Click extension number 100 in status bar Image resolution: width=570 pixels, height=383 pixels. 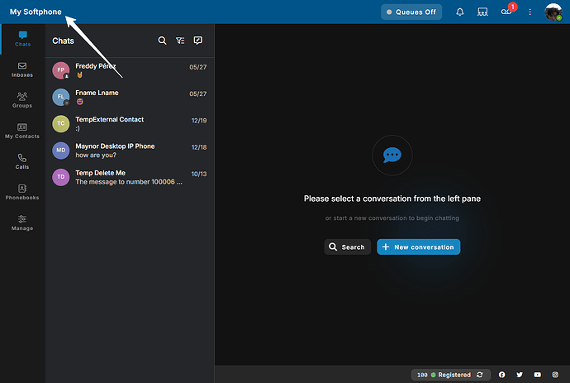click(422, 375)
